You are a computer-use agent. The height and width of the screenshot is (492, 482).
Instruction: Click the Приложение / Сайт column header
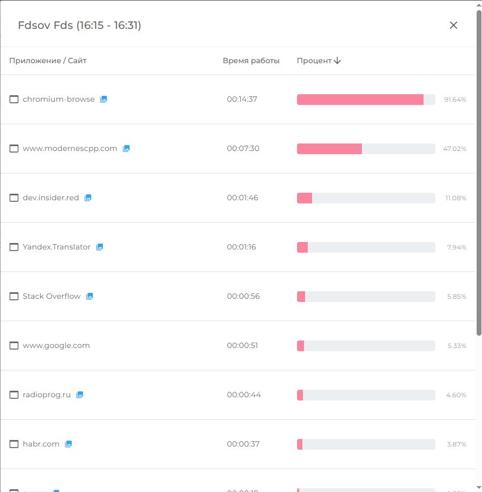coord(48,61)
